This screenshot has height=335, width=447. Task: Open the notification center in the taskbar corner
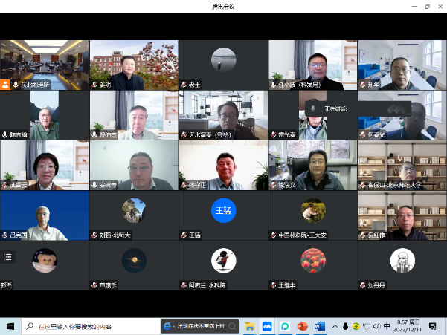click(432, 326)
